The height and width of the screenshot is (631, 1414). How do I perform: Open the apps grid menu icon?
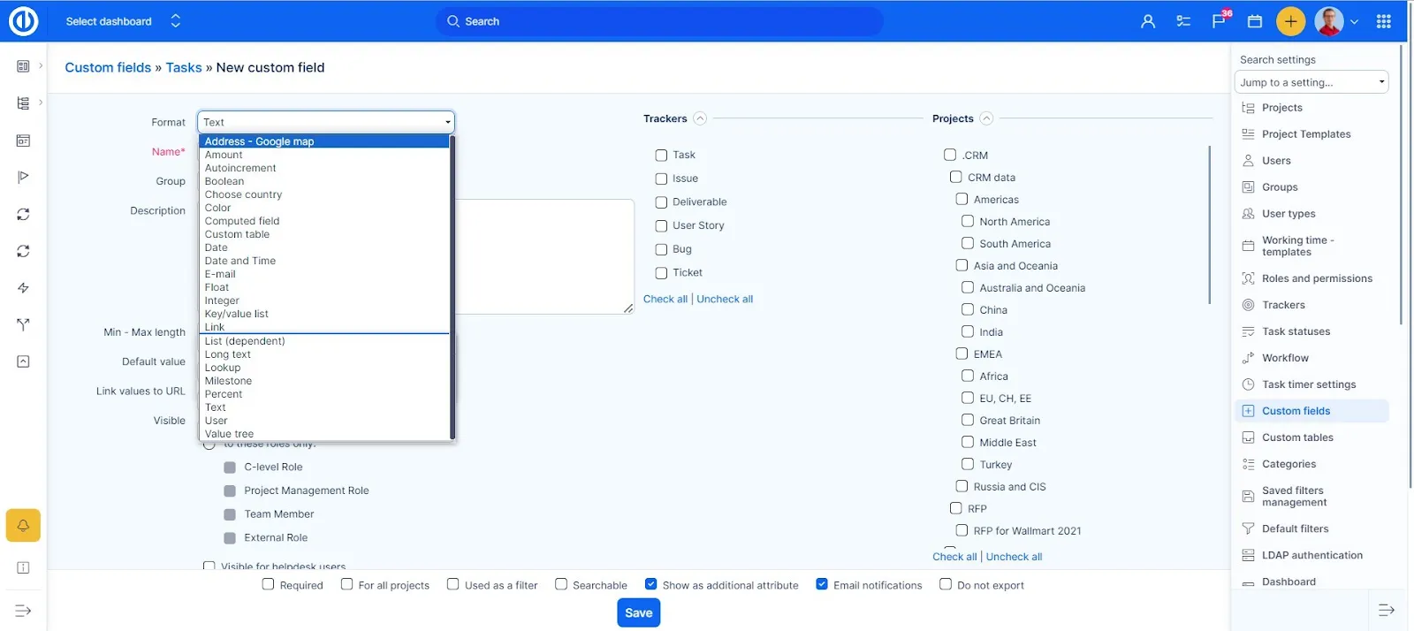(x=1384, y=21)
